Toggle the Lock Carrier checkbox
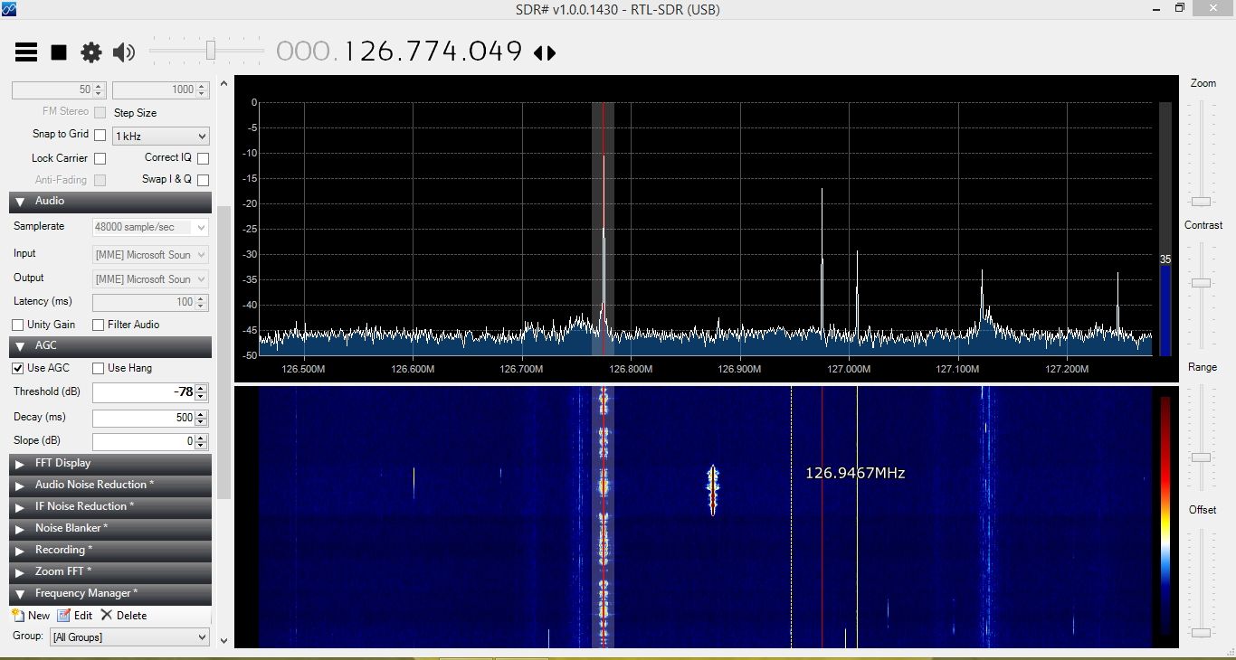This screenshot has height=660, width=1236. point(100,158)
